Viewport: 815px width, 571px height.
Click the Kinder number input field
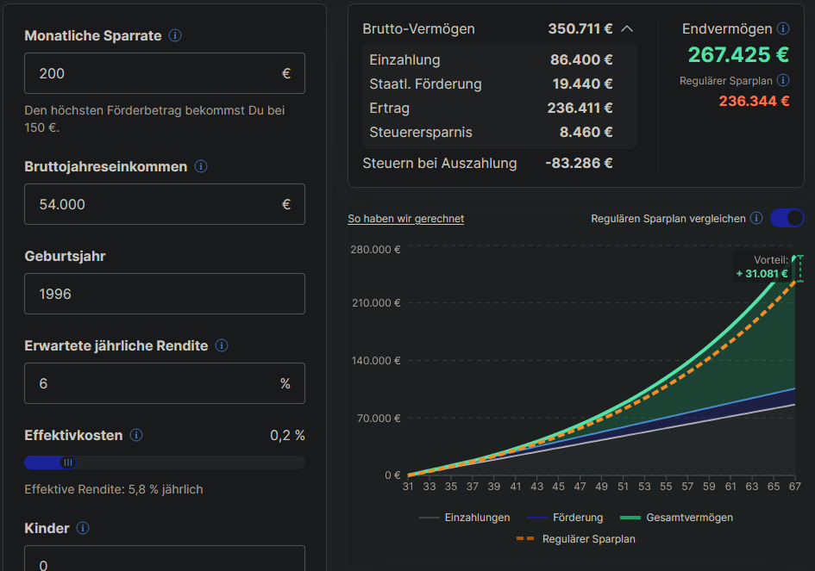tap(164, 560)
